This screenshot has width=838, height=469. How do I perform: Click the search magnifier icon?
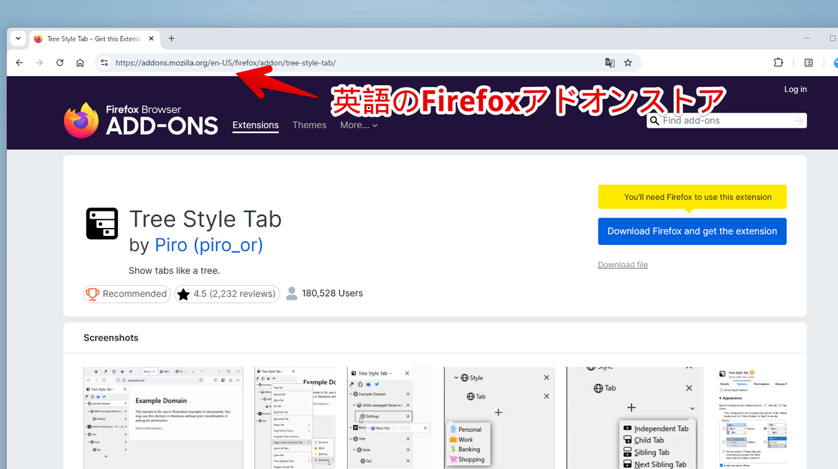(654, 121)
